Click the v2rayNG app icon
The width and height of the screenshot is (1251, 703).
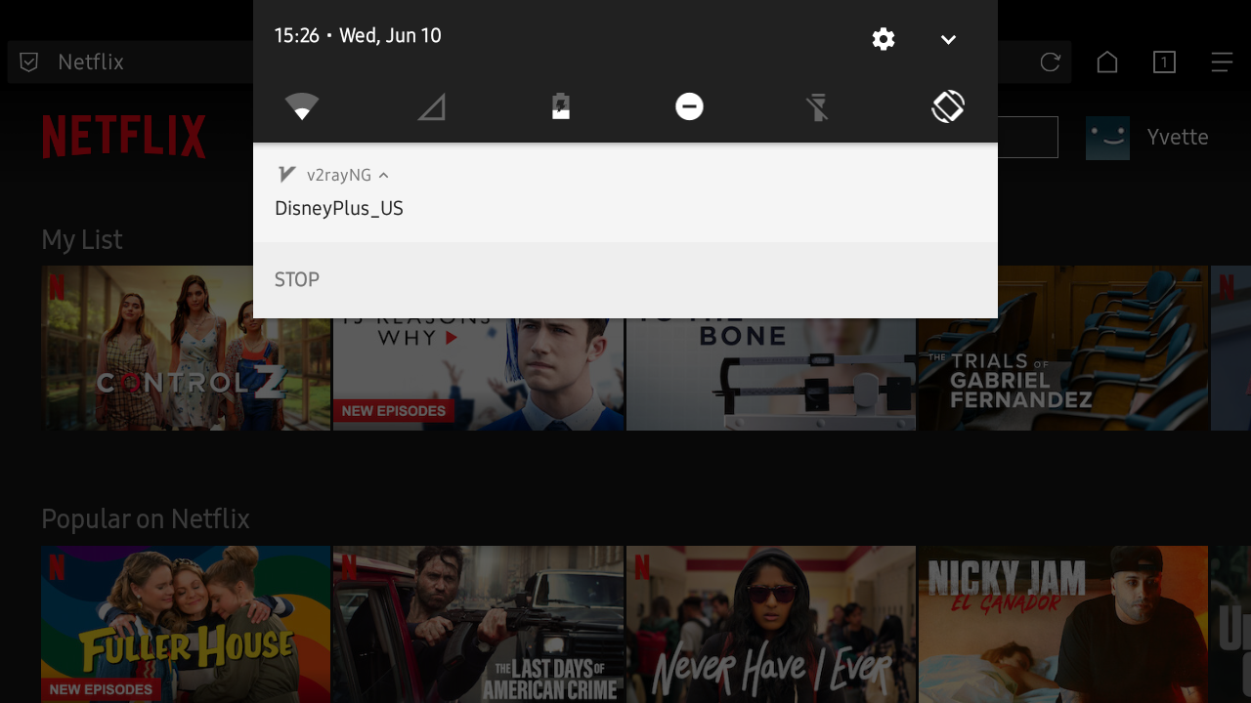(286, 175)
